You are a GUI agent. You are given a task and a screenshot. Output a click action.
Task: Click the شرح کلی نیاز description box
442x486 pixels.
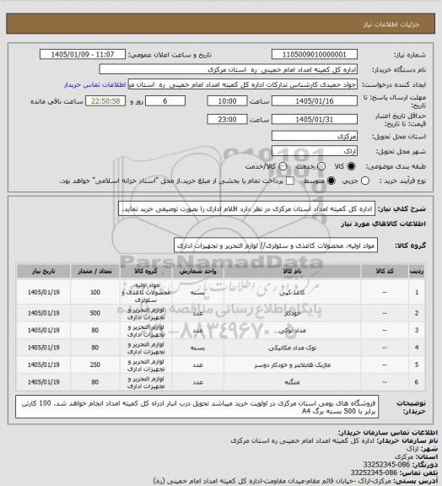(246, 209)
